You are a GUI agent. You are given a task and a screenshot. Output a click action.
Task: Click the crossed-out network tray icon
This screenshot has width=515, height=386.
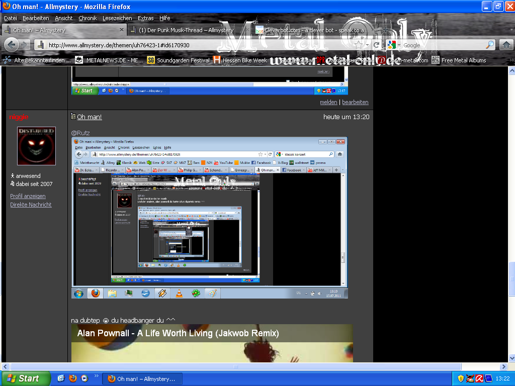pyautogui.click(x=470, y=378)
